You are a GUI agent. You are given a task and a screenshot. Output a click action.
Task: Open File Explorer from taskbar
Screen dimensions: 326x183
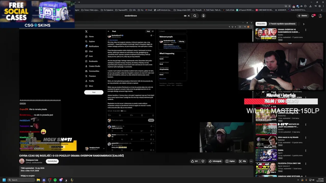coord(38,180)
